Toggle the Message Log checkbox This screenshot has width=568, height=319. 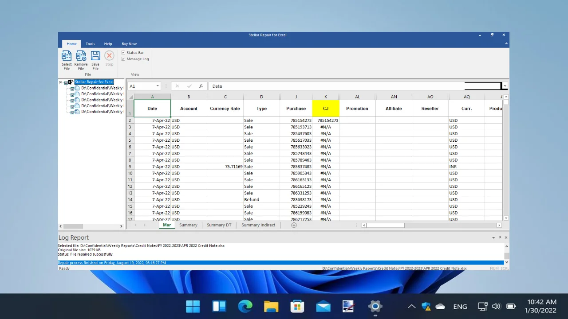(x=123, y=59)
